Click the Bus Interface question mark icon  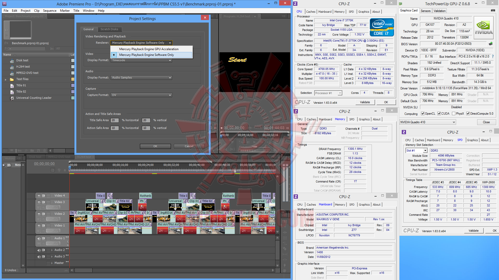493,56
